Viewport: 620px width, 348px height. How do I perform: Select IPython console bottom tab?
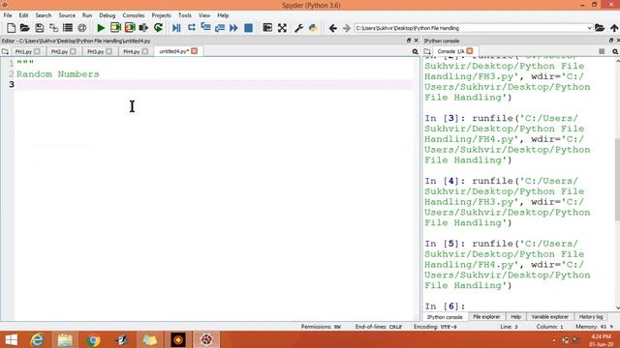click(x=445, y=317)
